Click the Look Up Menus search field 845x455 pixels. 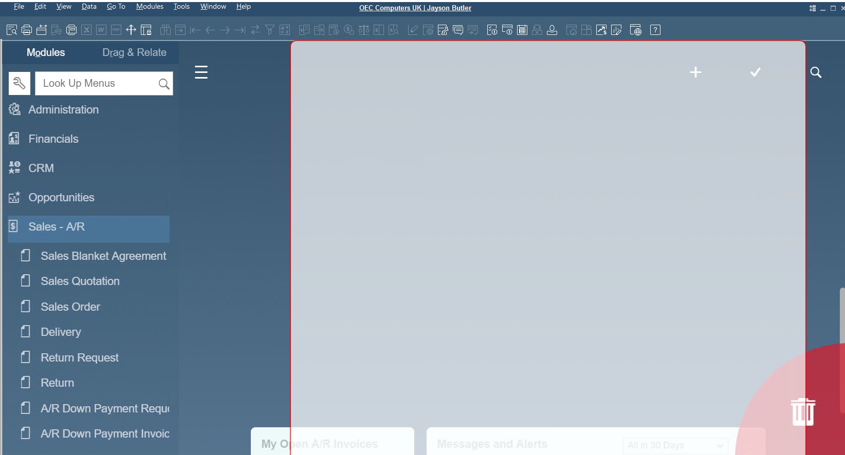click(98, 83)
